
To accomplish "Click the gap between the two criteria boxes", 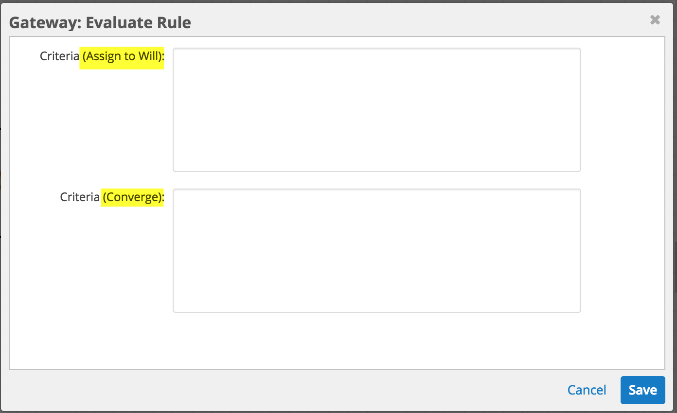I will pyautogui.click(x=376, y=180).
